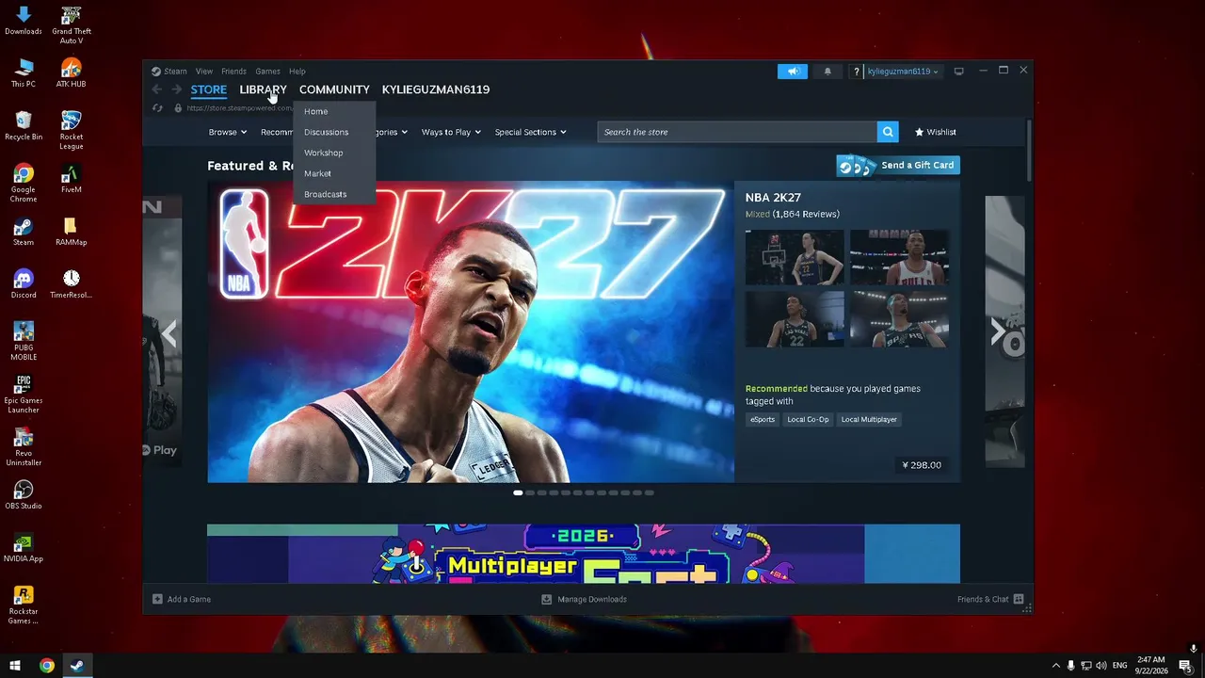
Task: Open the Windows notification center
Action: 1185,666
